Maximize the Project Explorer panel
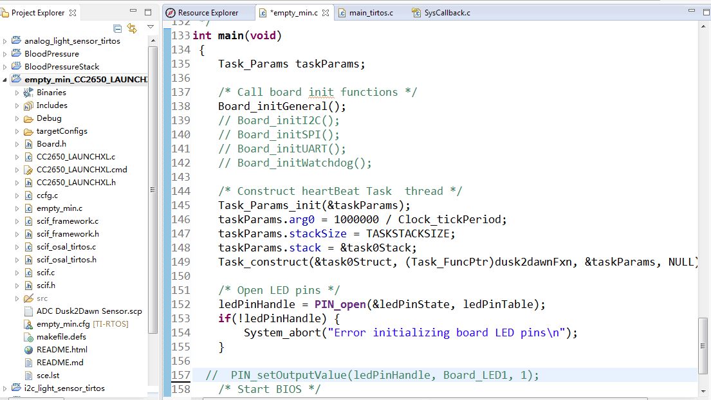 [x=148, y=12]
